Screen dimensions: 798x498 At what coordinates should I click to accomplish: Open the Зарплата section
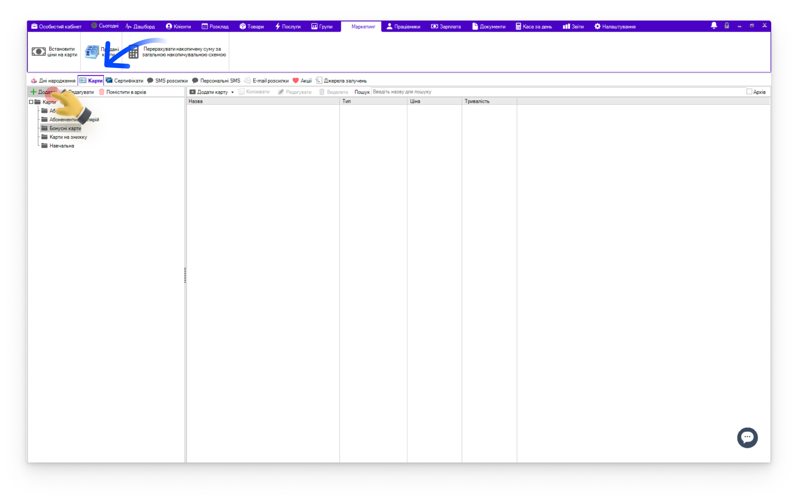pos(446,26)
